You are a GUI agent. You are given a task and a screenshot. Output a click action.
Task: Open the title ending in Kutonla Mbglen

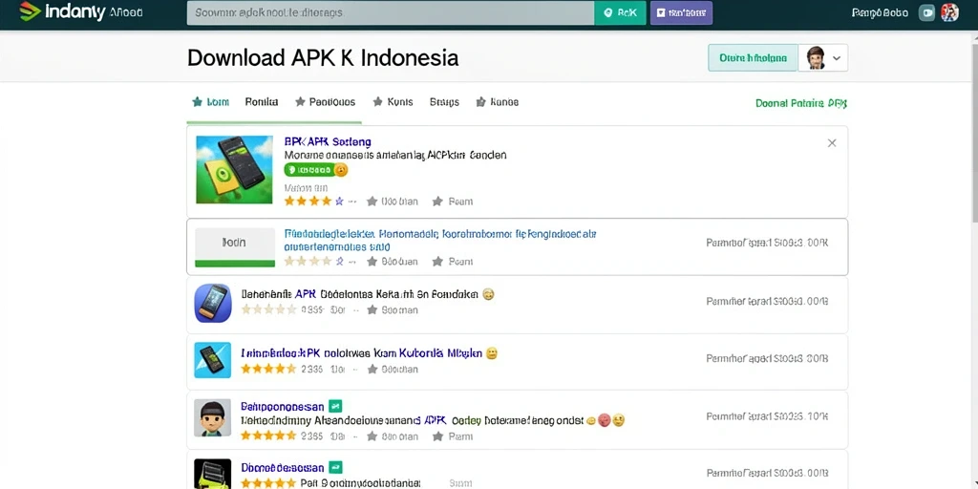(361, 353)
